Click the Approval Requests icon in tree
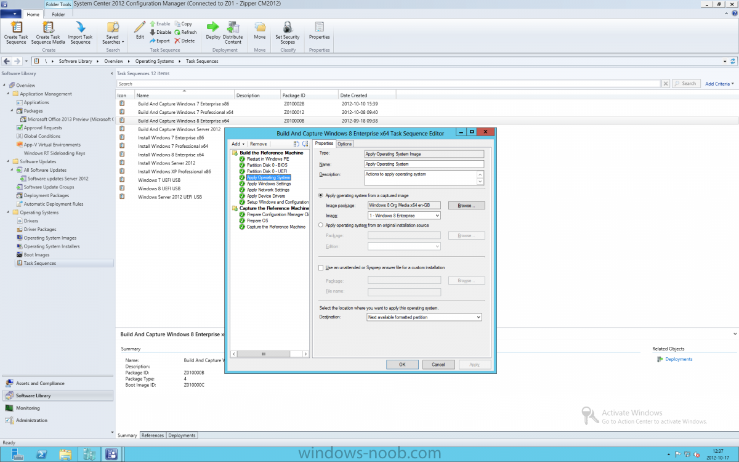Screen dimensions: 739x462 [20, 128]
